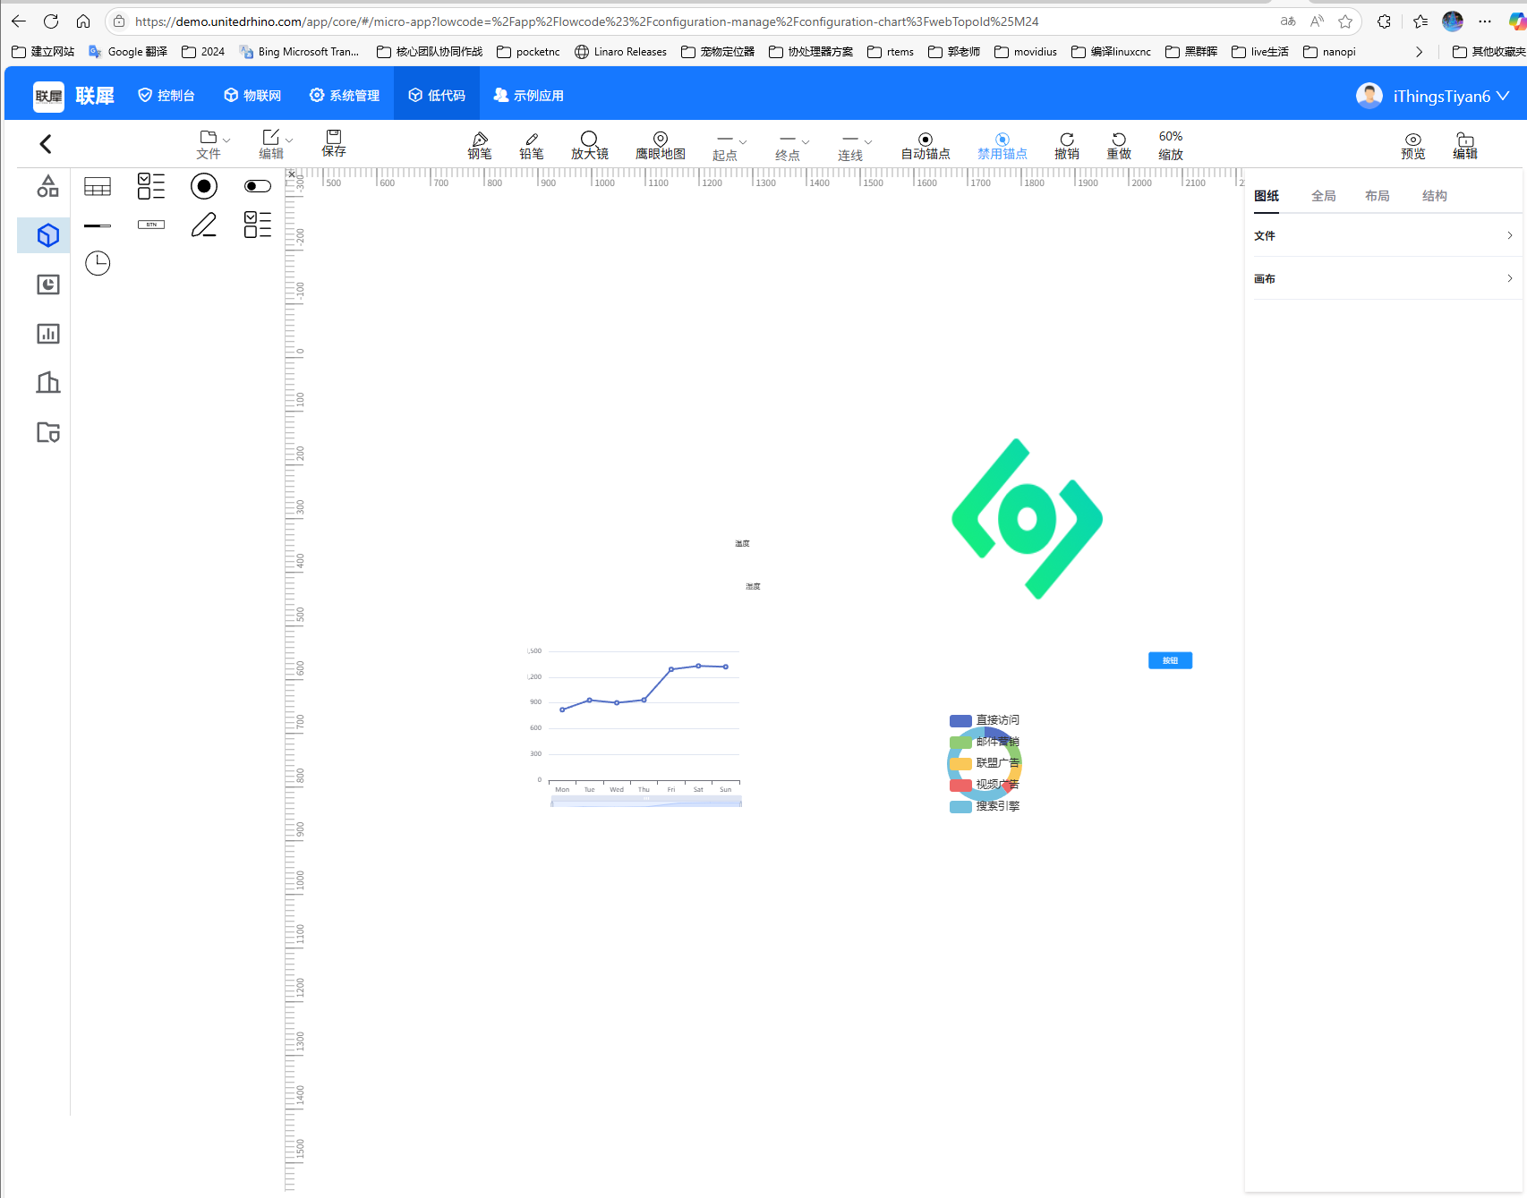Image resolution: width=1527 pixels, height=1198 pixels.
Task: Click the 60% 缩放 zoom control
Action: pyautogui.click(x=1171, y=145)
